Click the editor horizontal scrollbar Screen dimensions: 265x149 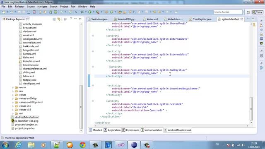(171, 126)
